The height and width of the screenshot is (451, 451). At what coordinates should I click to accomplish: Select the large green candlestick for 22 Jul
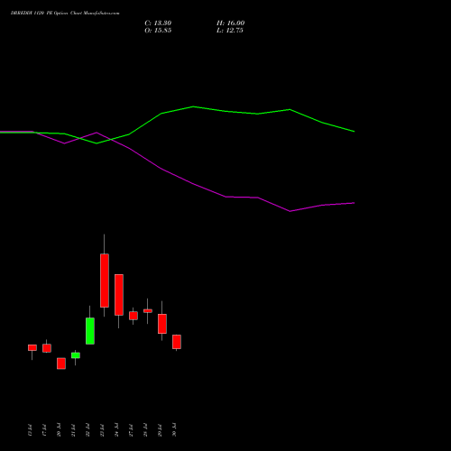(90, 331)
